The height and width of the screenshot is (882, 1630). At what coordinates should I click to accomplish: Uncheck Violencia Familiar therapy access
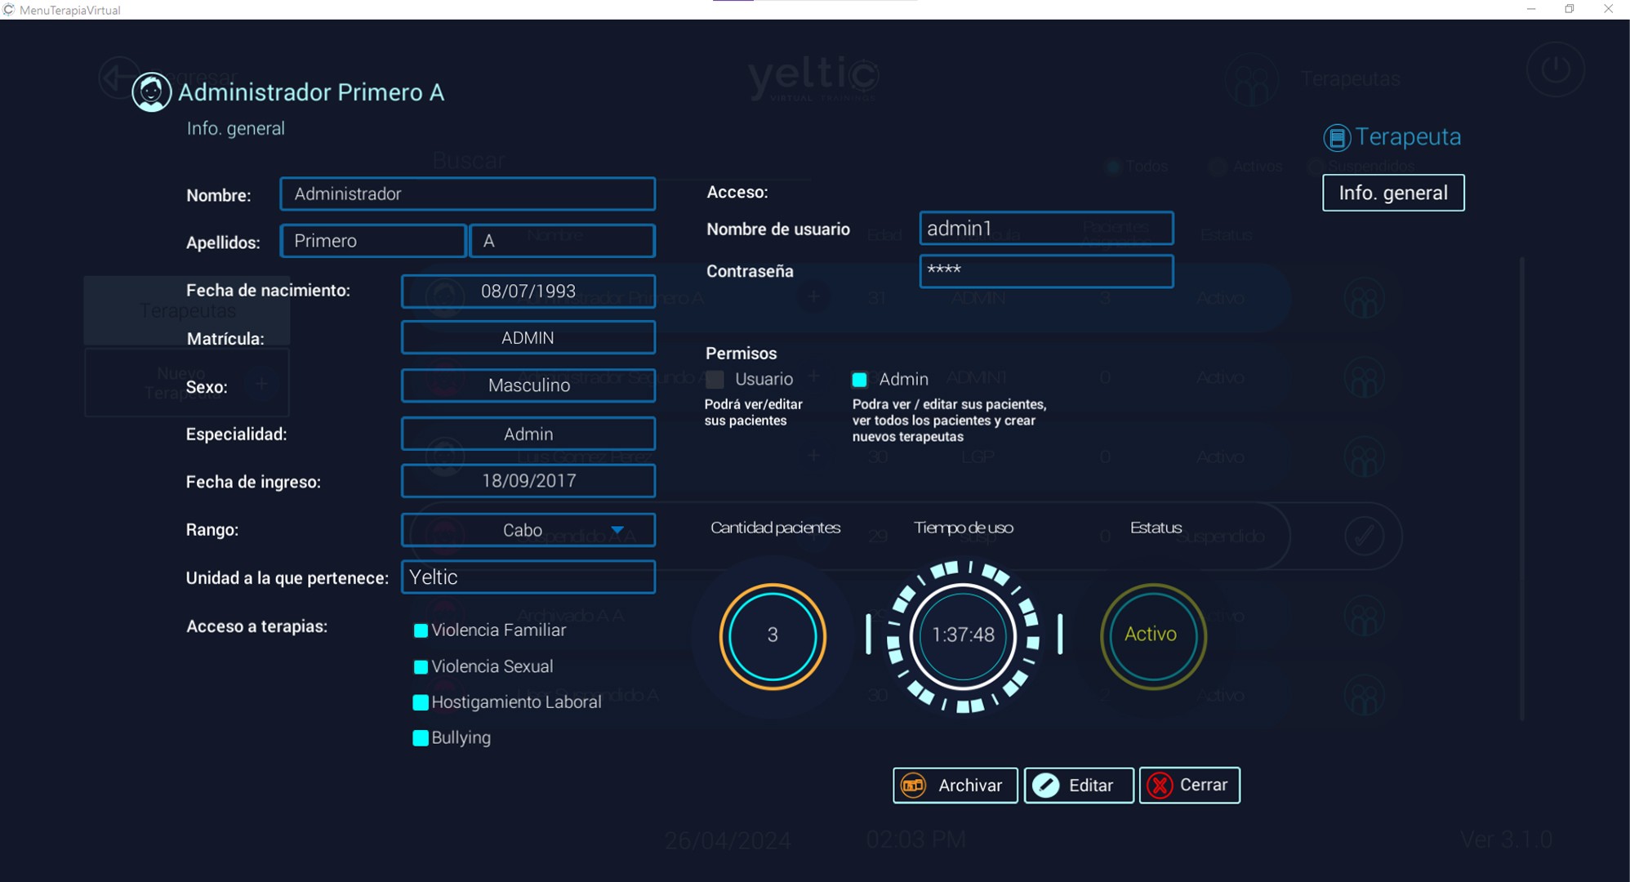click(421, 630)
